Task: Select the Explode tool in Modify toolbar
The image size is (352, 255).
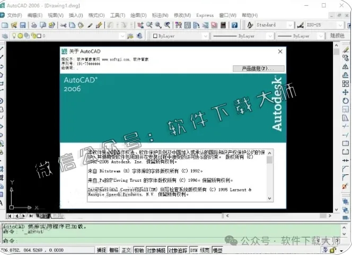Action: point(346,186)
